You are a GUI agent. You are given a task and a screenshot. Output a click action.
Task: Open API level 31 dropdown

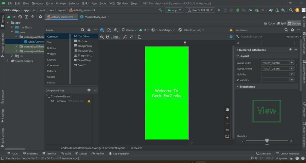[x=144, y=30]
